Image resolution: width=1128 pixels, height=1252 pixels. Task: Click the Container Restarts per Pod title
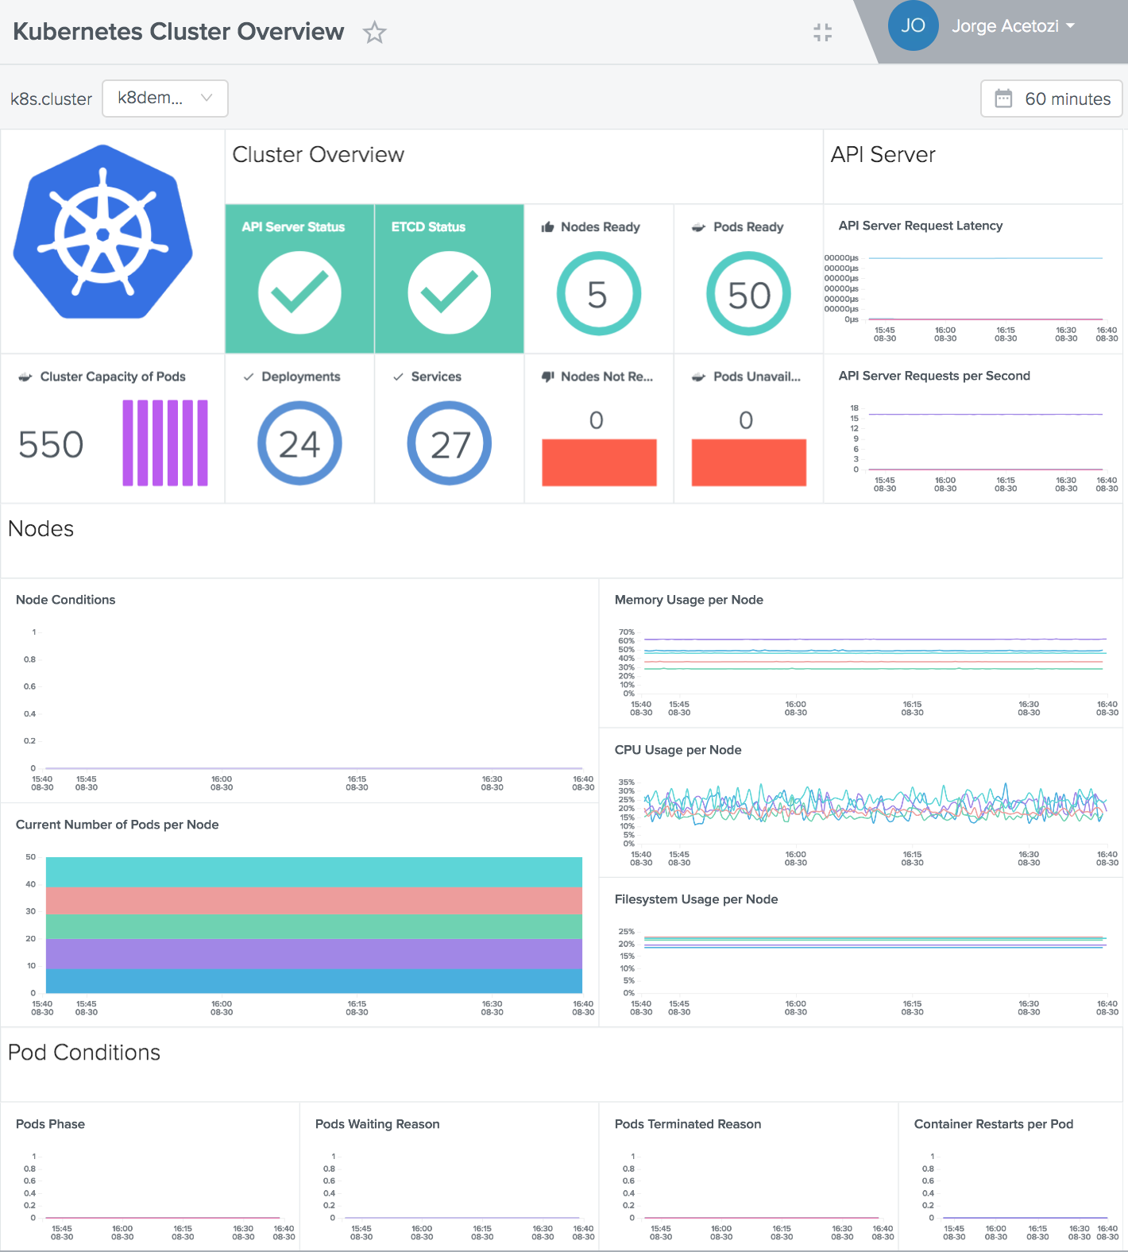coord(994,1124)
